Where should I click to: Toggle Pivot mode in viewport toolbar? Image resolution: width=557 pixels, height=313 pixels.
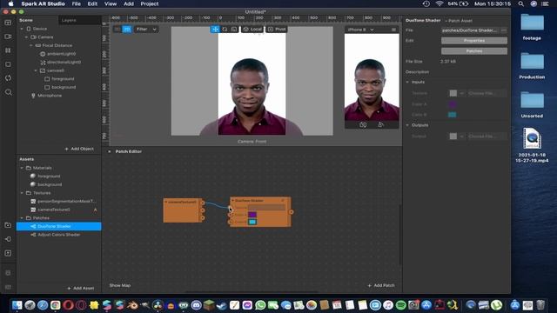tap(277, 29)
